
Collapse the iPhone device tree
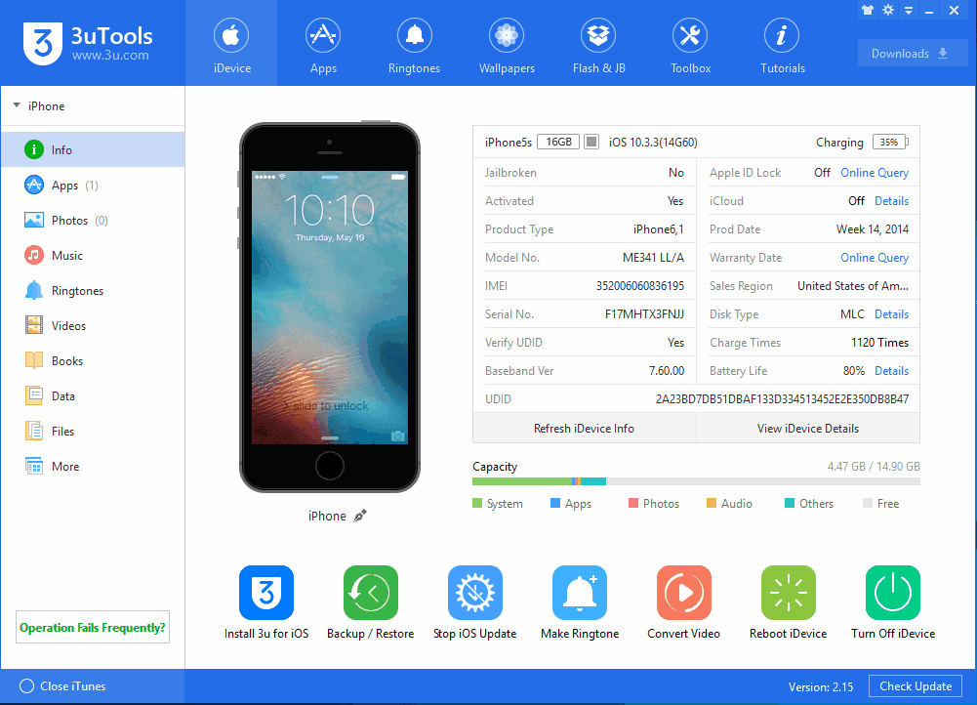(17, 105)
